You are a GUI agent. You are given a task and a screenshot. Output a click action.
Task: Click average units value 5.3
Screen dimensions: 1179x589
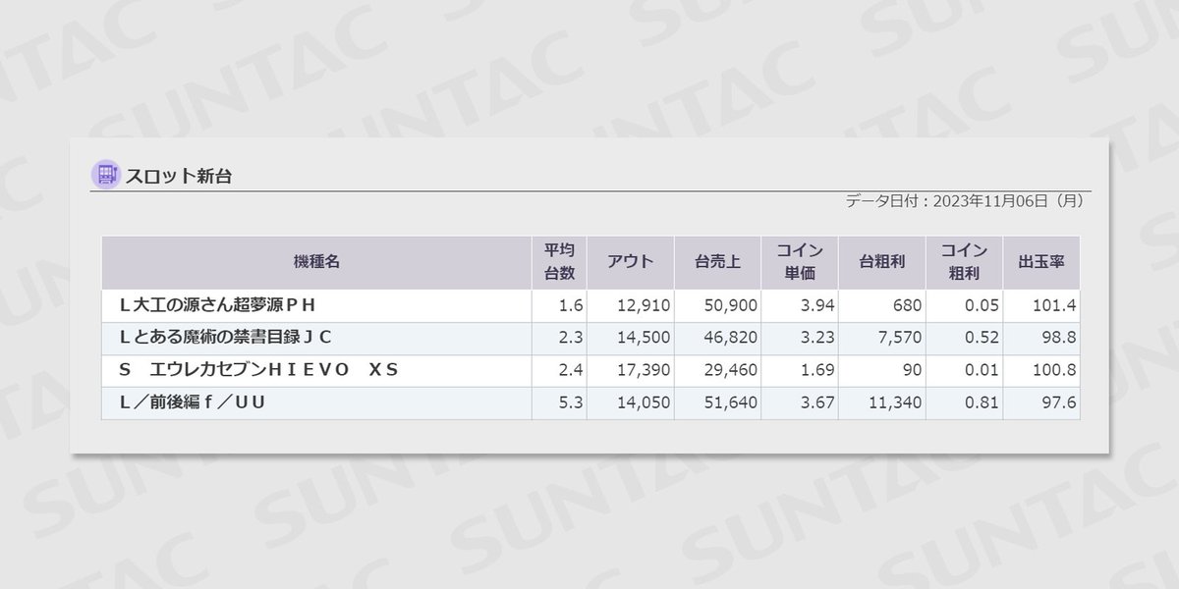click(x=571, y=402)
